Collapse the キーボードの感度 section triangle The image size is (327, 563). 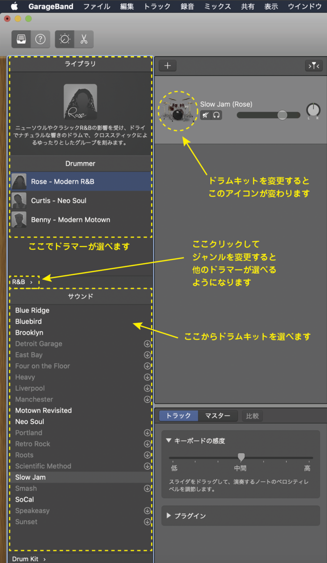click(169, 441)
